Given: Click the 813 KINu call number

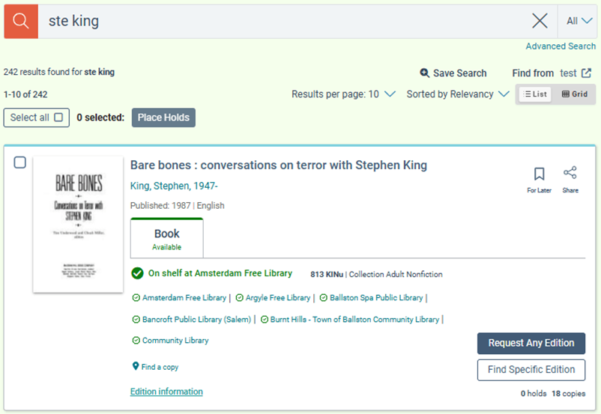Looking at the screenshot, I should [327, 275].
